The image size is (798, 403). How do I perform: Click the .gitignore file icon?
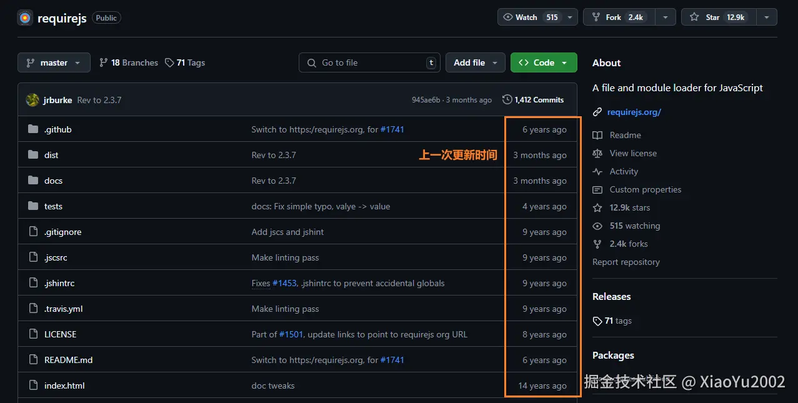(x=33, y=232)
